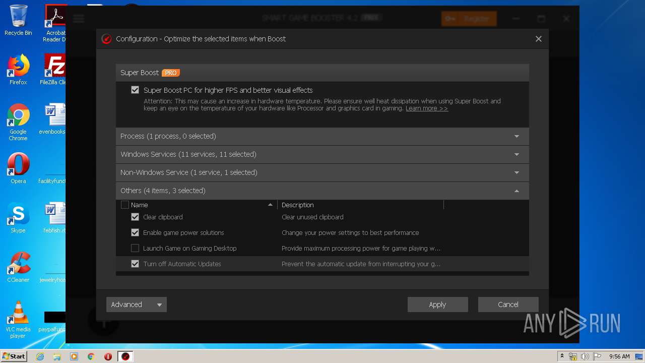Toggle Super Boost PC checkbox
Screen dimensions: 645x363
135,90
